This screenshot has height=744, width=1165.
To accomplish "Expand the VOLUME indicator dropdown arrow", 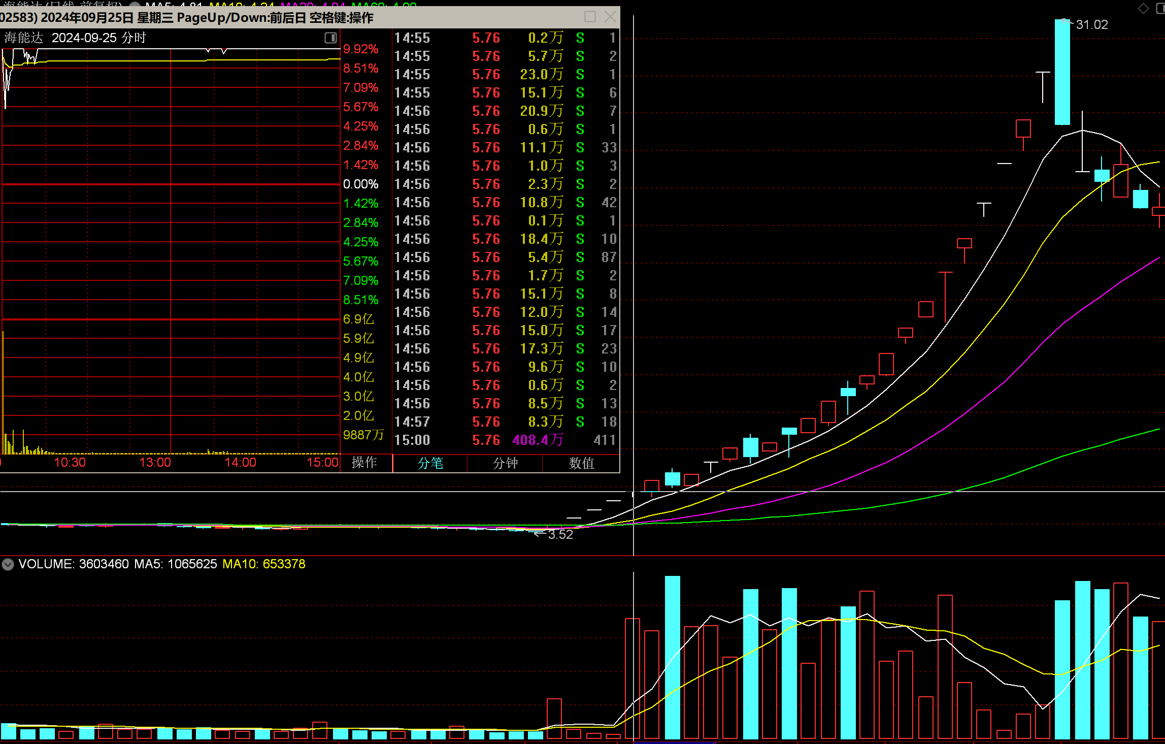I will (x=8, y=564).
